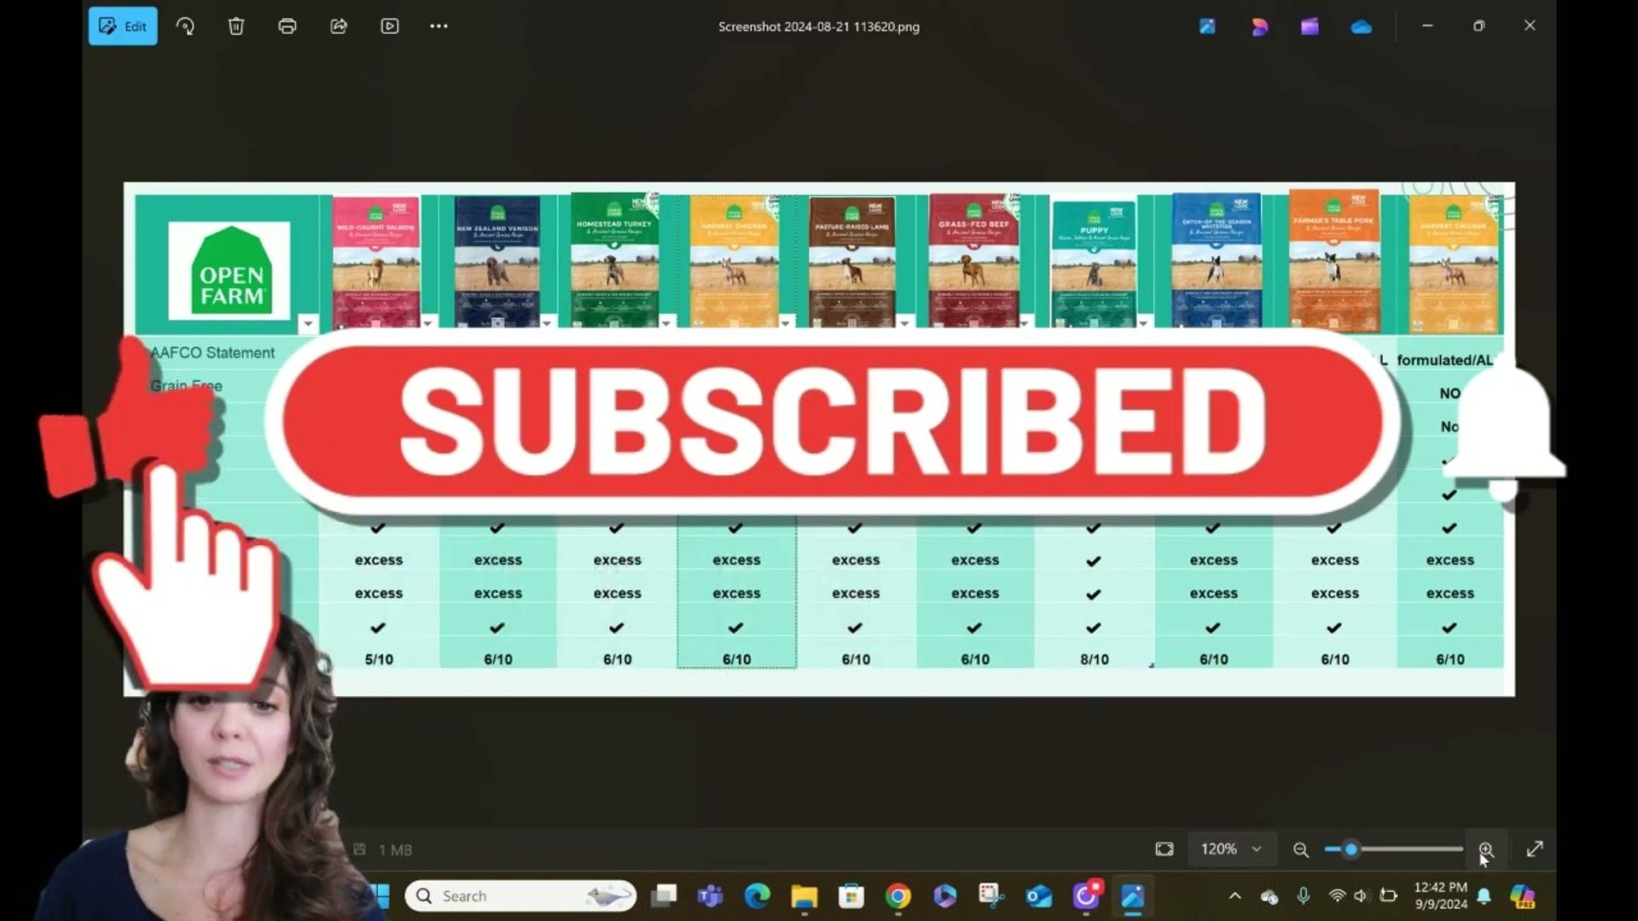Click the battery icon in the system tray
The height and width of the screenshot is (921, 1638).
pyautogui.click(x=1388, y=896)
